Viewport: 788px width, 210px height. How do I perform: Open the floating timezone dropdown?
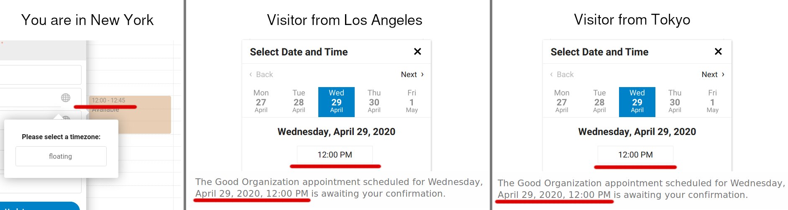61,156
